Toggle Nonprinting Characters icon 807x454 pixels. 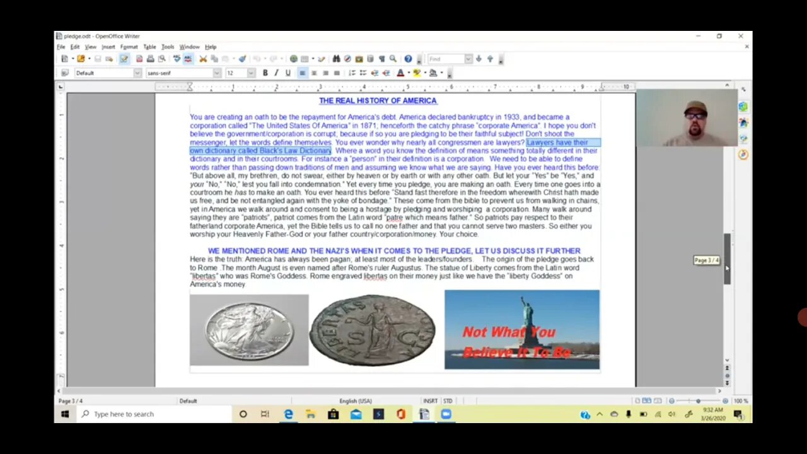point(381,59)
